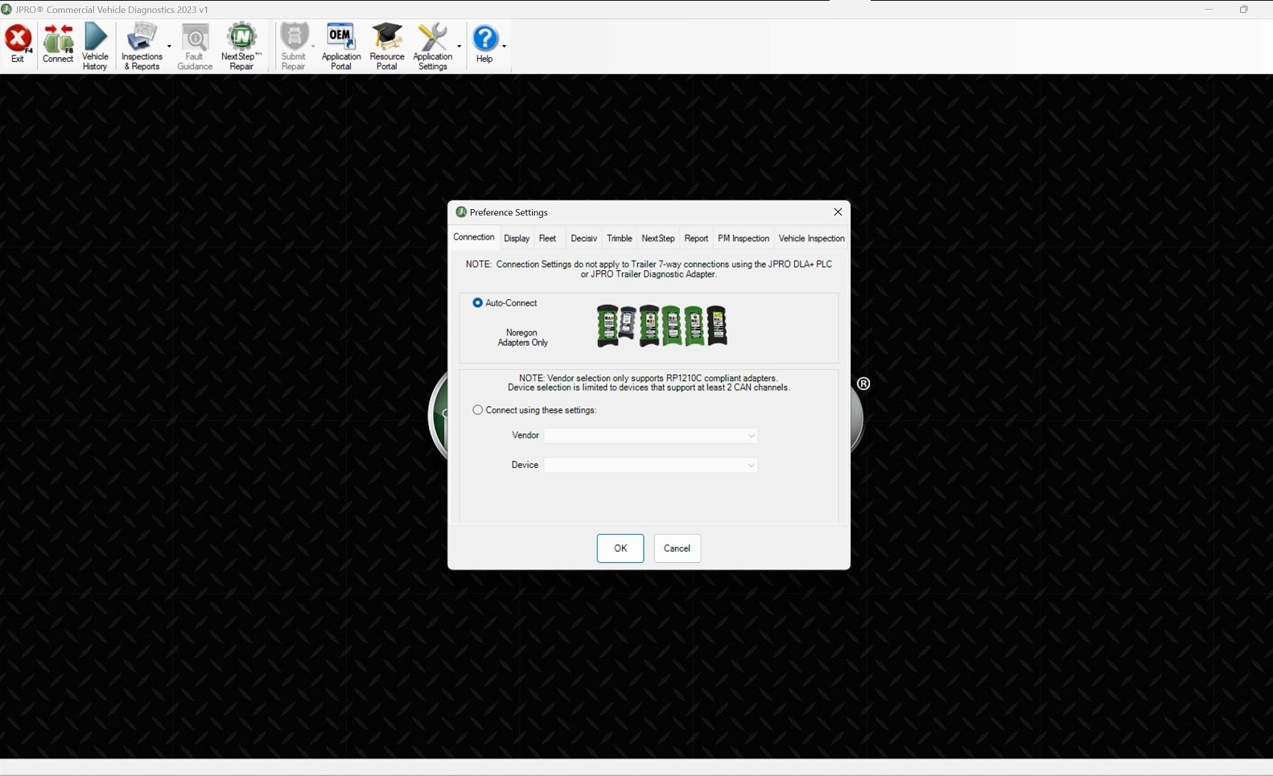Click the Help question mark icon
Viewport: 1273px width, 776px height.
[484, 45]
